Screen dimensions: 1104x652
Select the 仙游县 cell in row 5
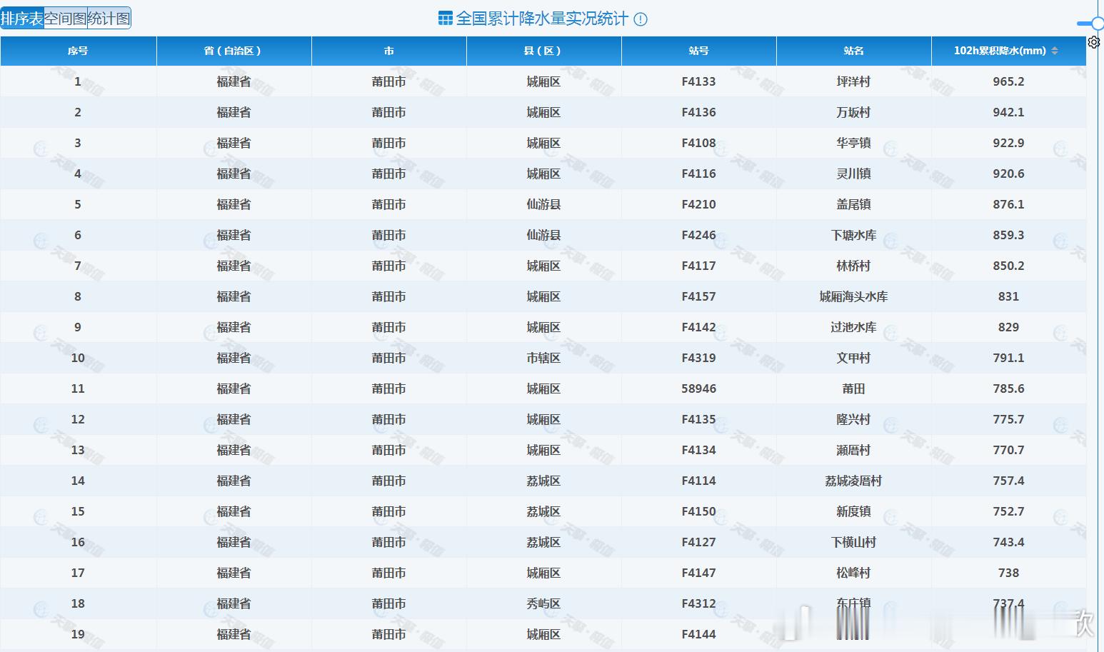pyautogui.click(x=543, y=204)
